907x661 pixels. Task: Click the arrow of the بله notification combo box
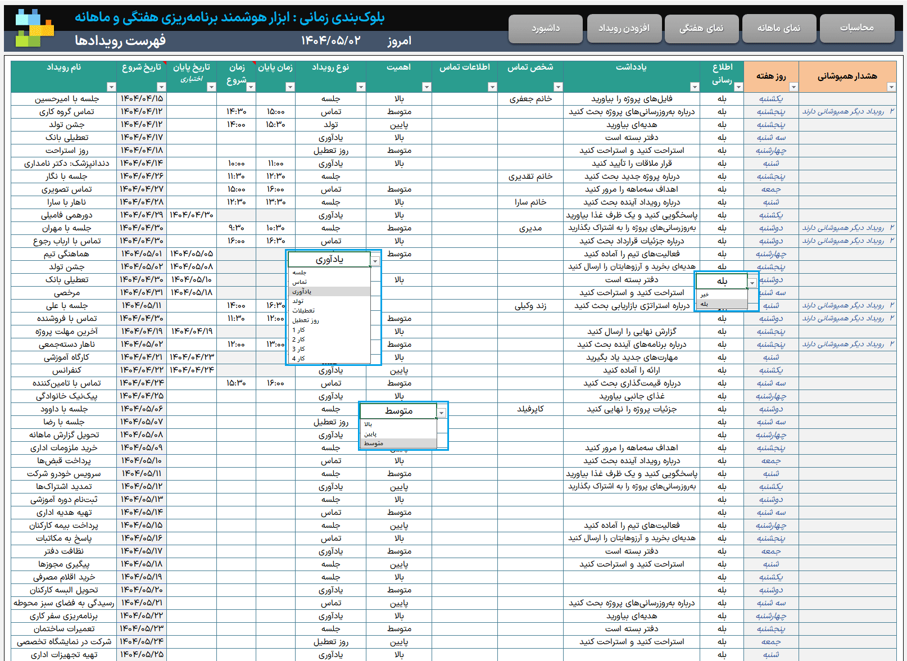click(x=752, y=282)
